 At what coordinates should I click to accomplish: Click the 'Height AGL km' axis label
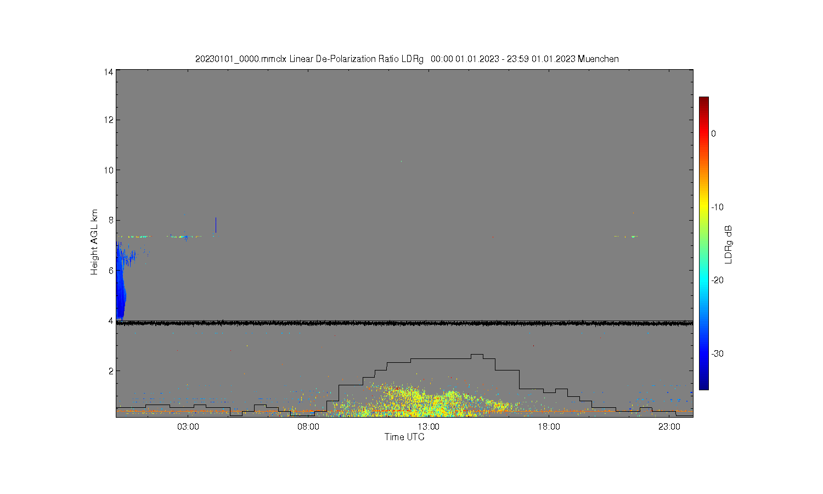click(x=94, y=242)
